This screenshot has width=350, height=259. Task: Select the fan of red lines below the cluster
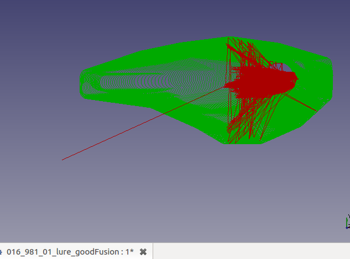point(249,119)
